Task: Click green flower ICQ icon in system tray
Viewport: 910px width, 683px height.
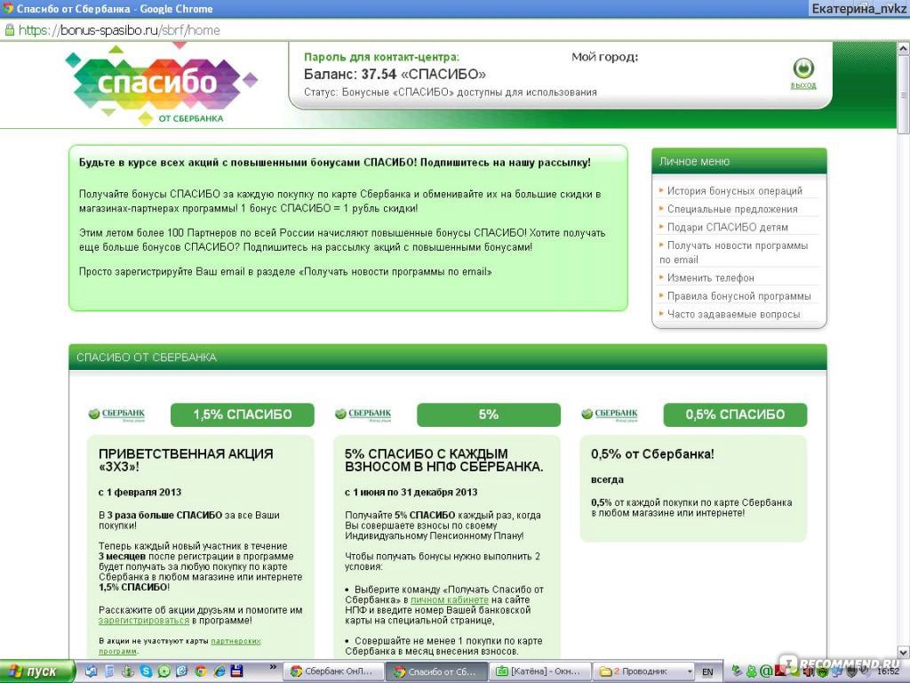Action: point(752,671)
